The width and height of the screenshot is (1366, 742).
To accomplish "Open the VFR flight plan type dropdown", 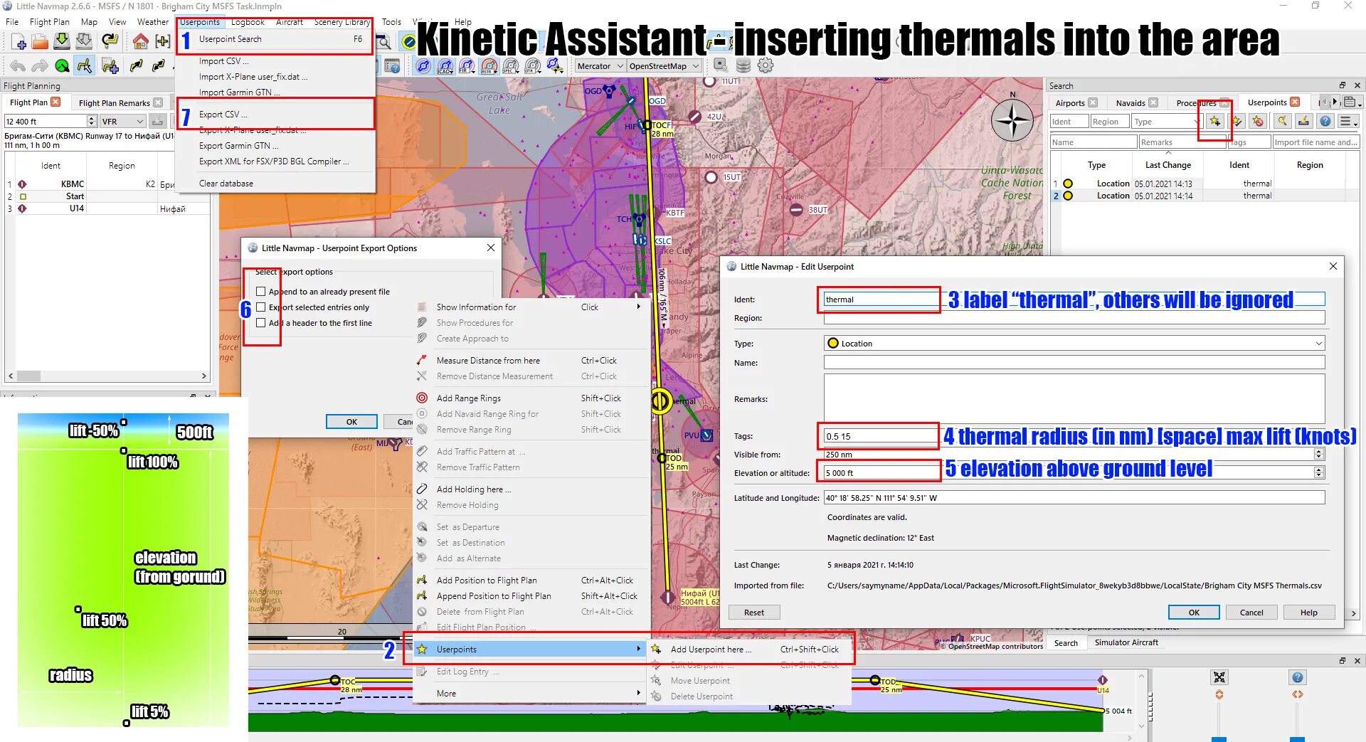I will coord(122,122).
